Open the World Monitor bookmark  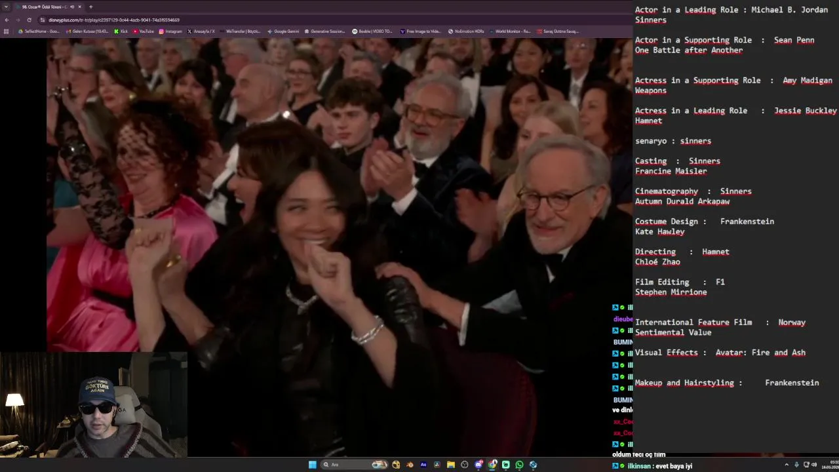click(x=509, y=31)
